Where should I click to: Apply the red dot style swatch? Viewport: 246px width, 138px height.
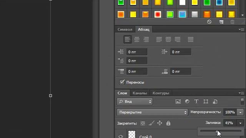[x=158, y=14]
